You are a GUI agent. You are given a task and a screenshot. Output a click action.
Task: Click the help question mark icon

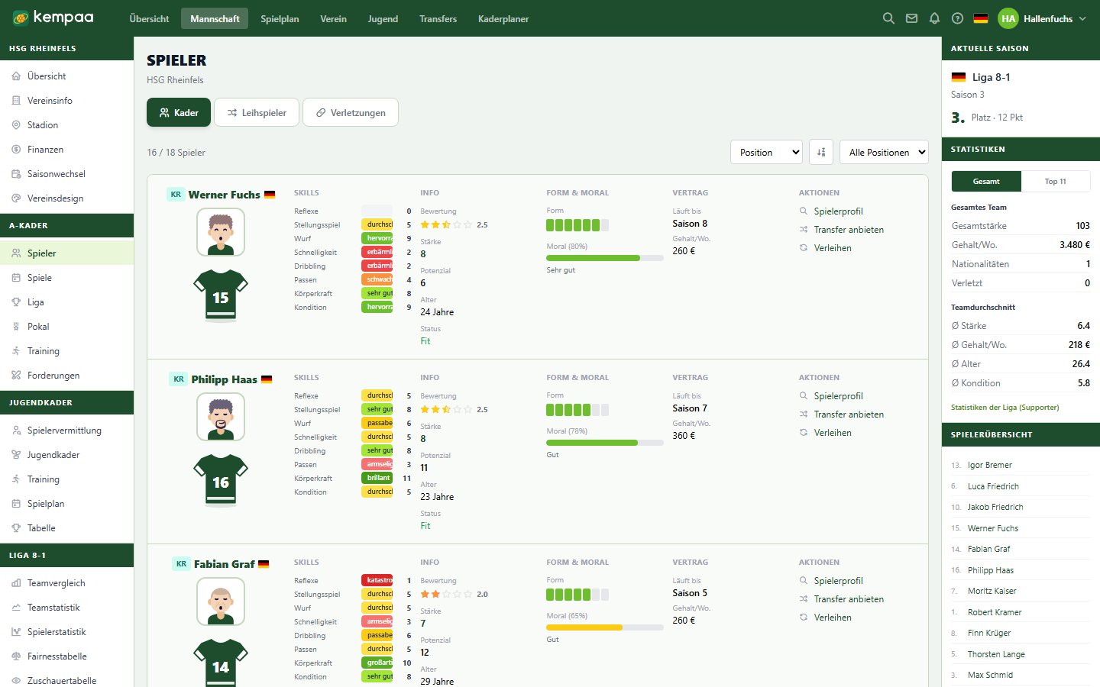point(957,18)
